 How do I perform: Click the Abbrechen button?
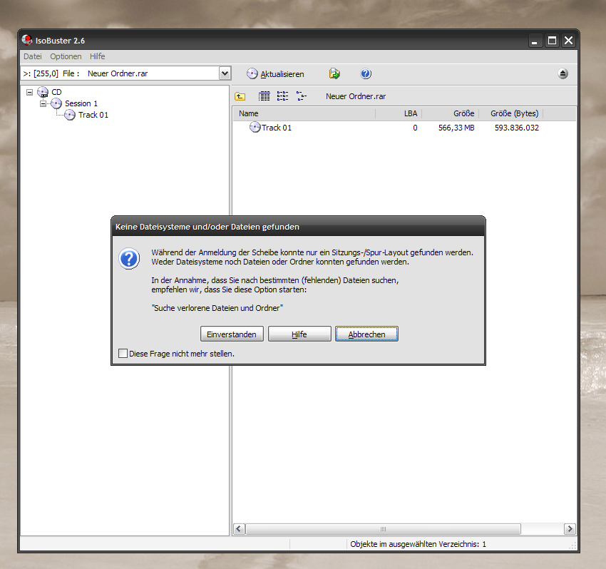tap(366, 334)
